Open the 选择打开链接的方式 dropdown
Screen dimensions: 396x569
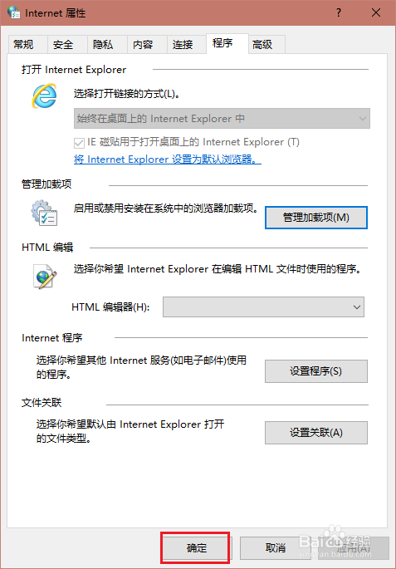(x=222, y=118)
